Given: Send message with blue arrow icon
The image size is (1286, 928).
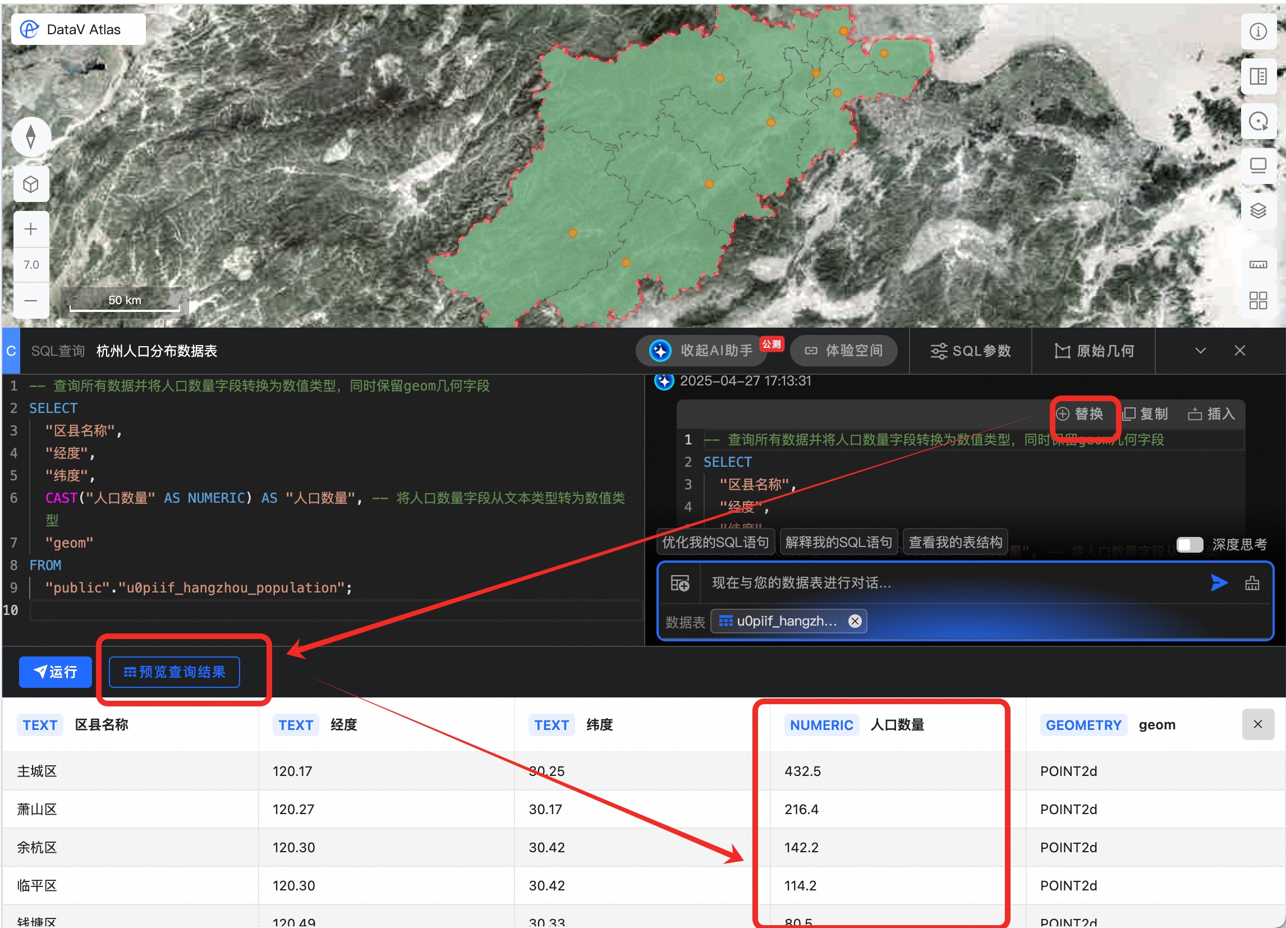Looking at the screenshot, I should [x=1219, y=583].
